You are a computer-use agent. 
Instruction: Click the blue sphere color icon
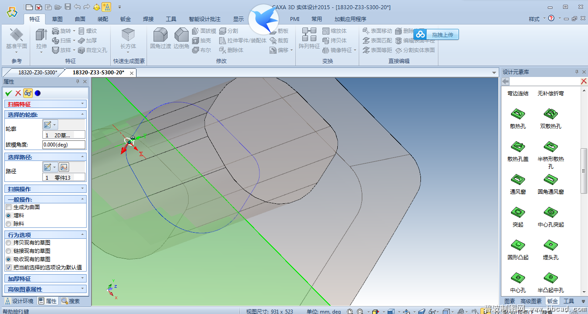coord(38,93)
